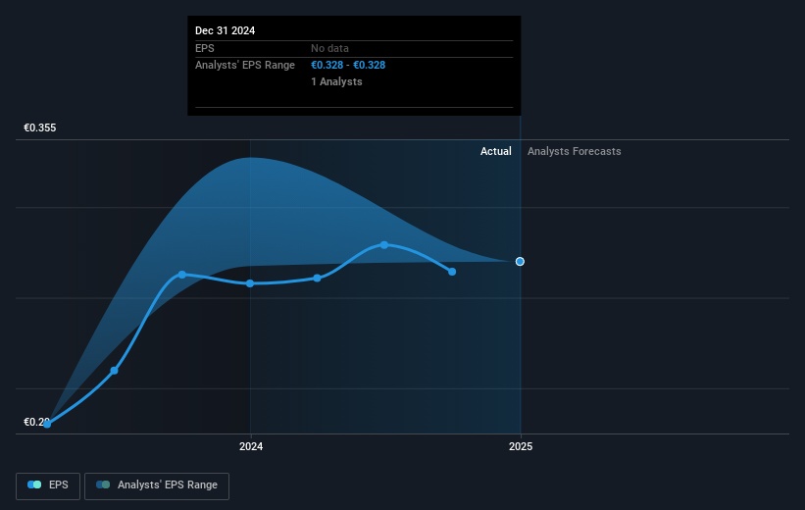
Task: Toggle the EPS legend button
Action: click(48, 485)
